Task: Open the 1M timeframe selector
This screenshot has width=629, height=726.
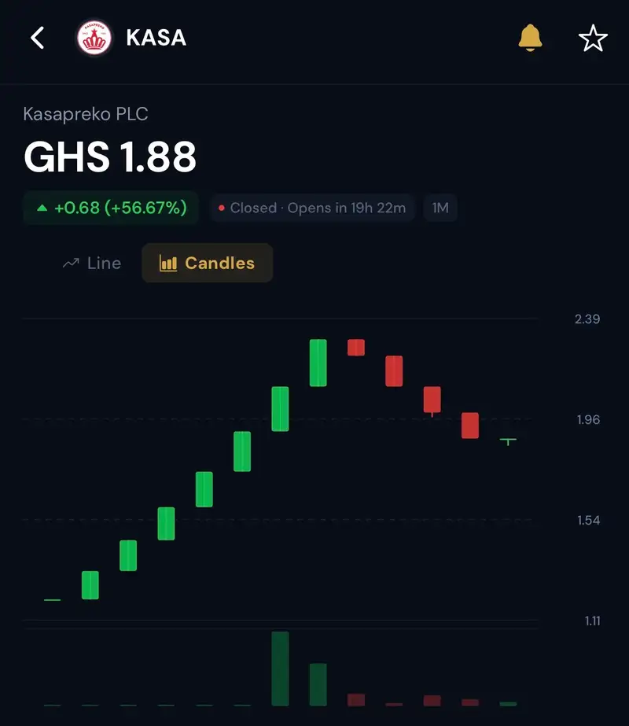Action: [x=440, y=208]
